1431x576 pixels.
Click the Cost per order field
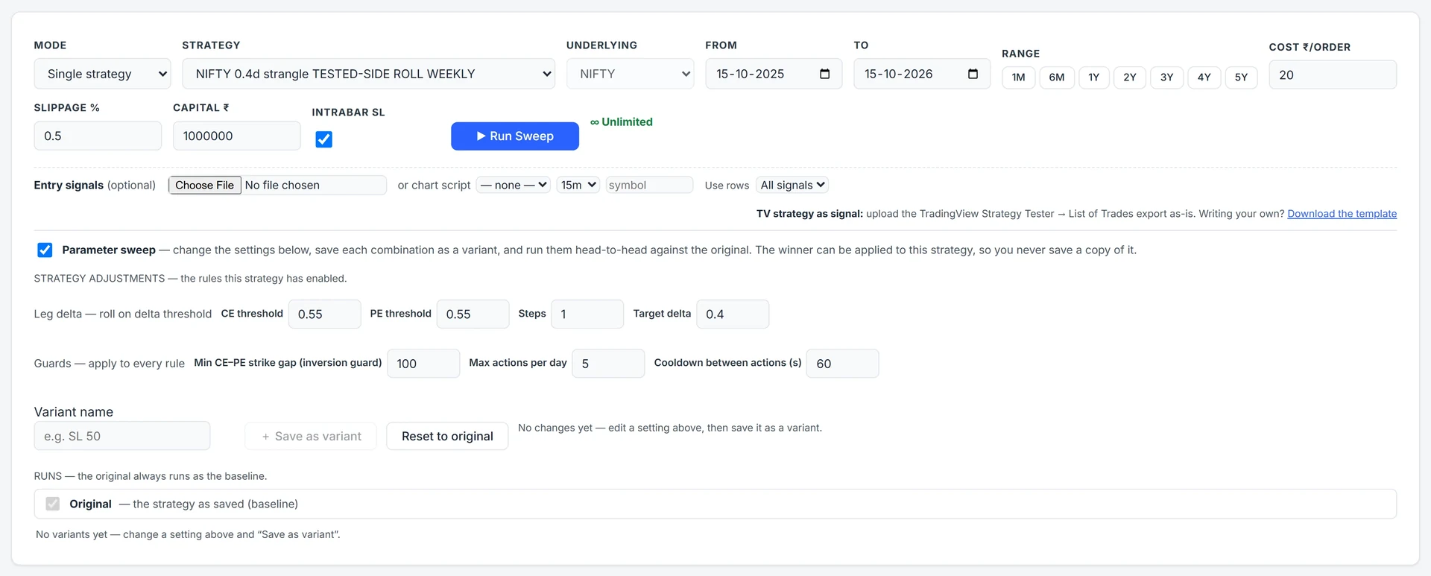tap(1333, 75)
